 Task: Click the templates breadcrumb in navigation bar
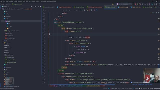pyautogui.click(x=8, y=4)
